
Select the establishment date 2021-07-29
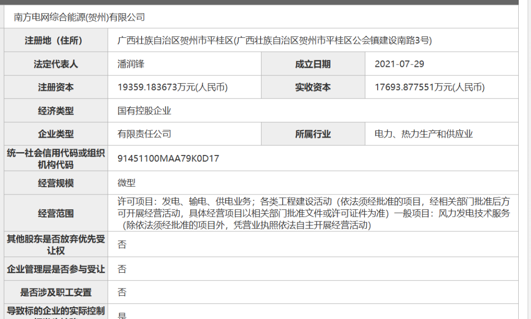click(x=399, y=64)
